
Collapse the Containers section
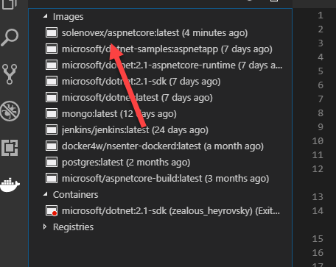point(45,194)
